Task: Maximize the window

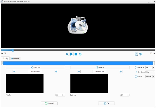Action: pyautogui.click(x=152, y=2)
